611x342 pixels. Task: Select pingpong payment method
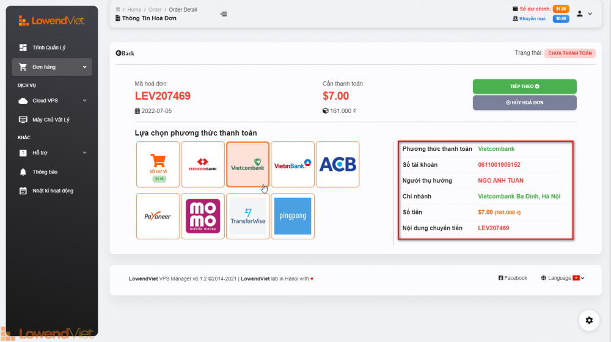(x=293, y=216)
